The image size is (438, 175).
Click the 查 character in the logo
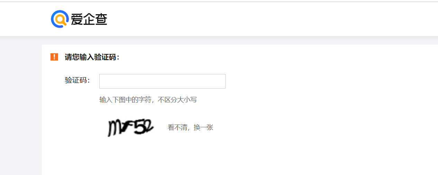(101, 19)
